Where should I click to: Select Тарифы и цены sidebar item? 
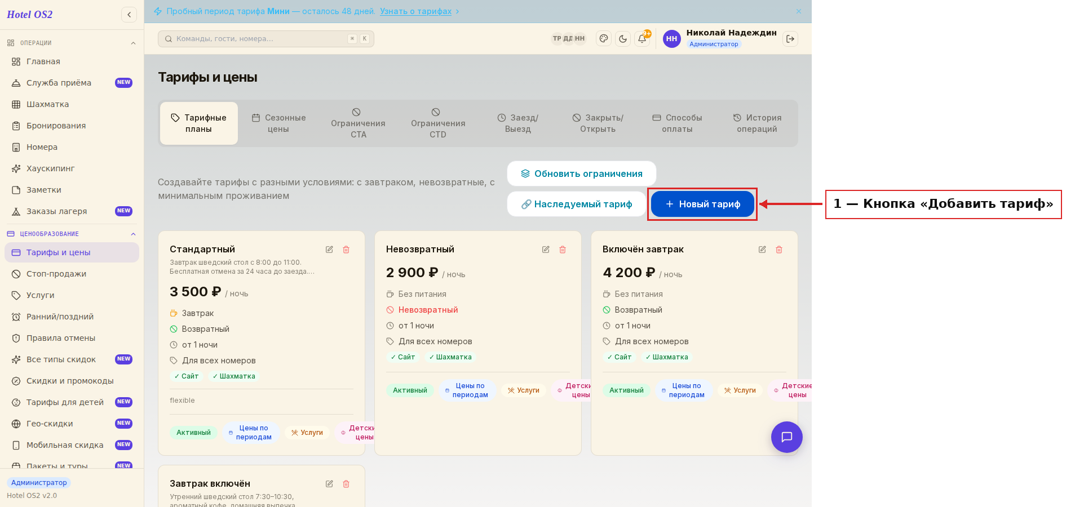click(72, 252)
